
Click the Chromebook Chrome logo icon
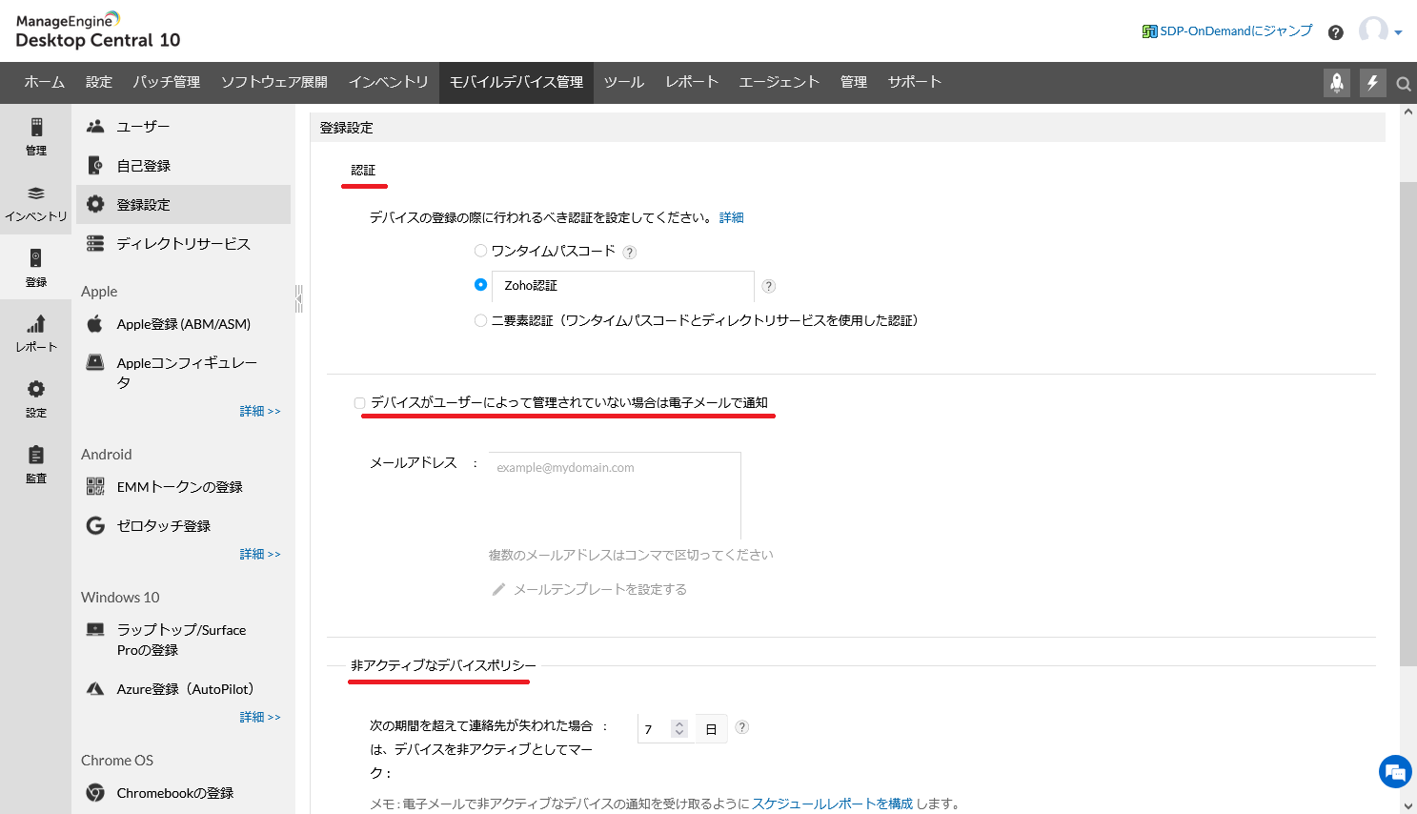(95, 793)
